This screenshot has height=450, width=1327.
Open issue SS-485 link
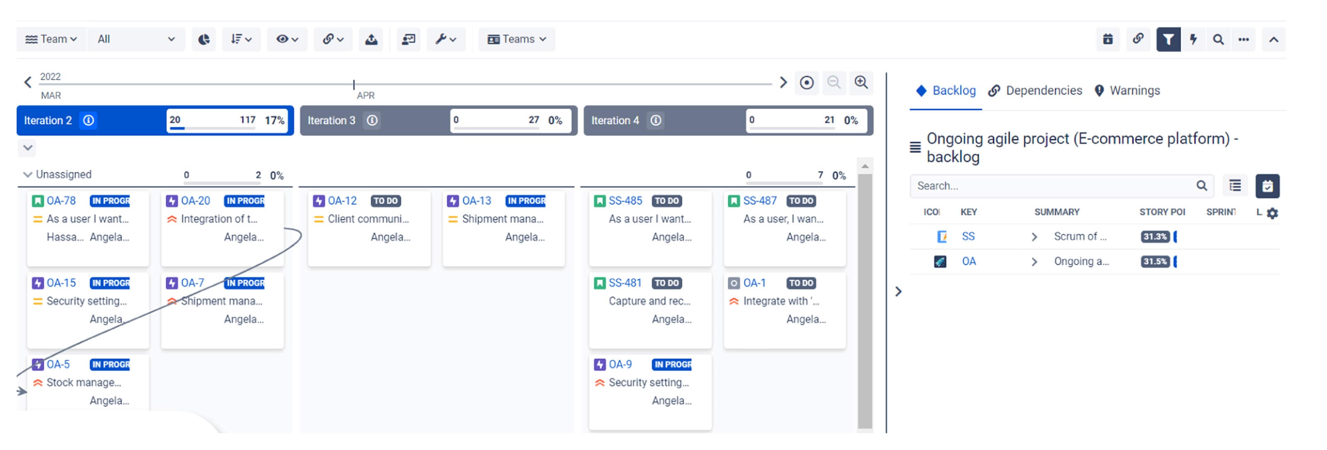click(x=625, y=201)
